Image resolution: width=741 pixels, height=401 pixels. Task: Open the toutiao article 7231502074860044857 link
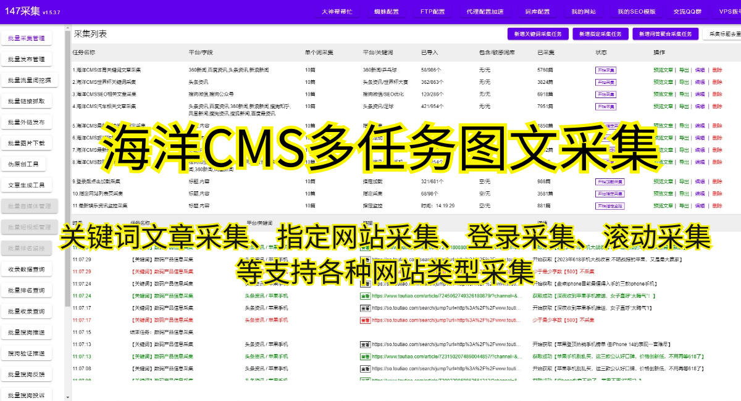click(448, 356)
